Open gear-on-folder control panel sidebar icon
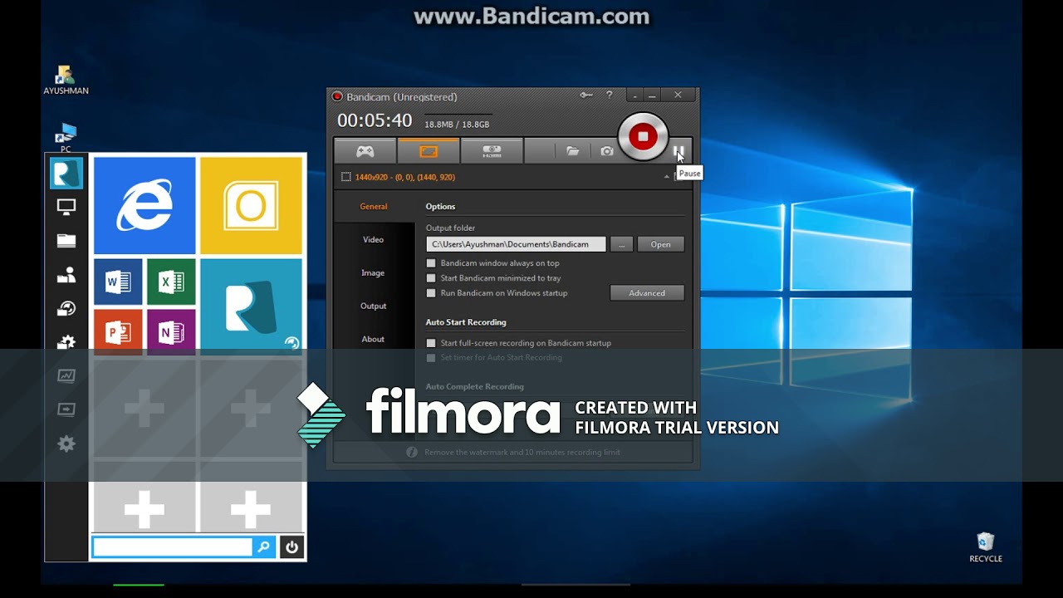 [66, 342]
